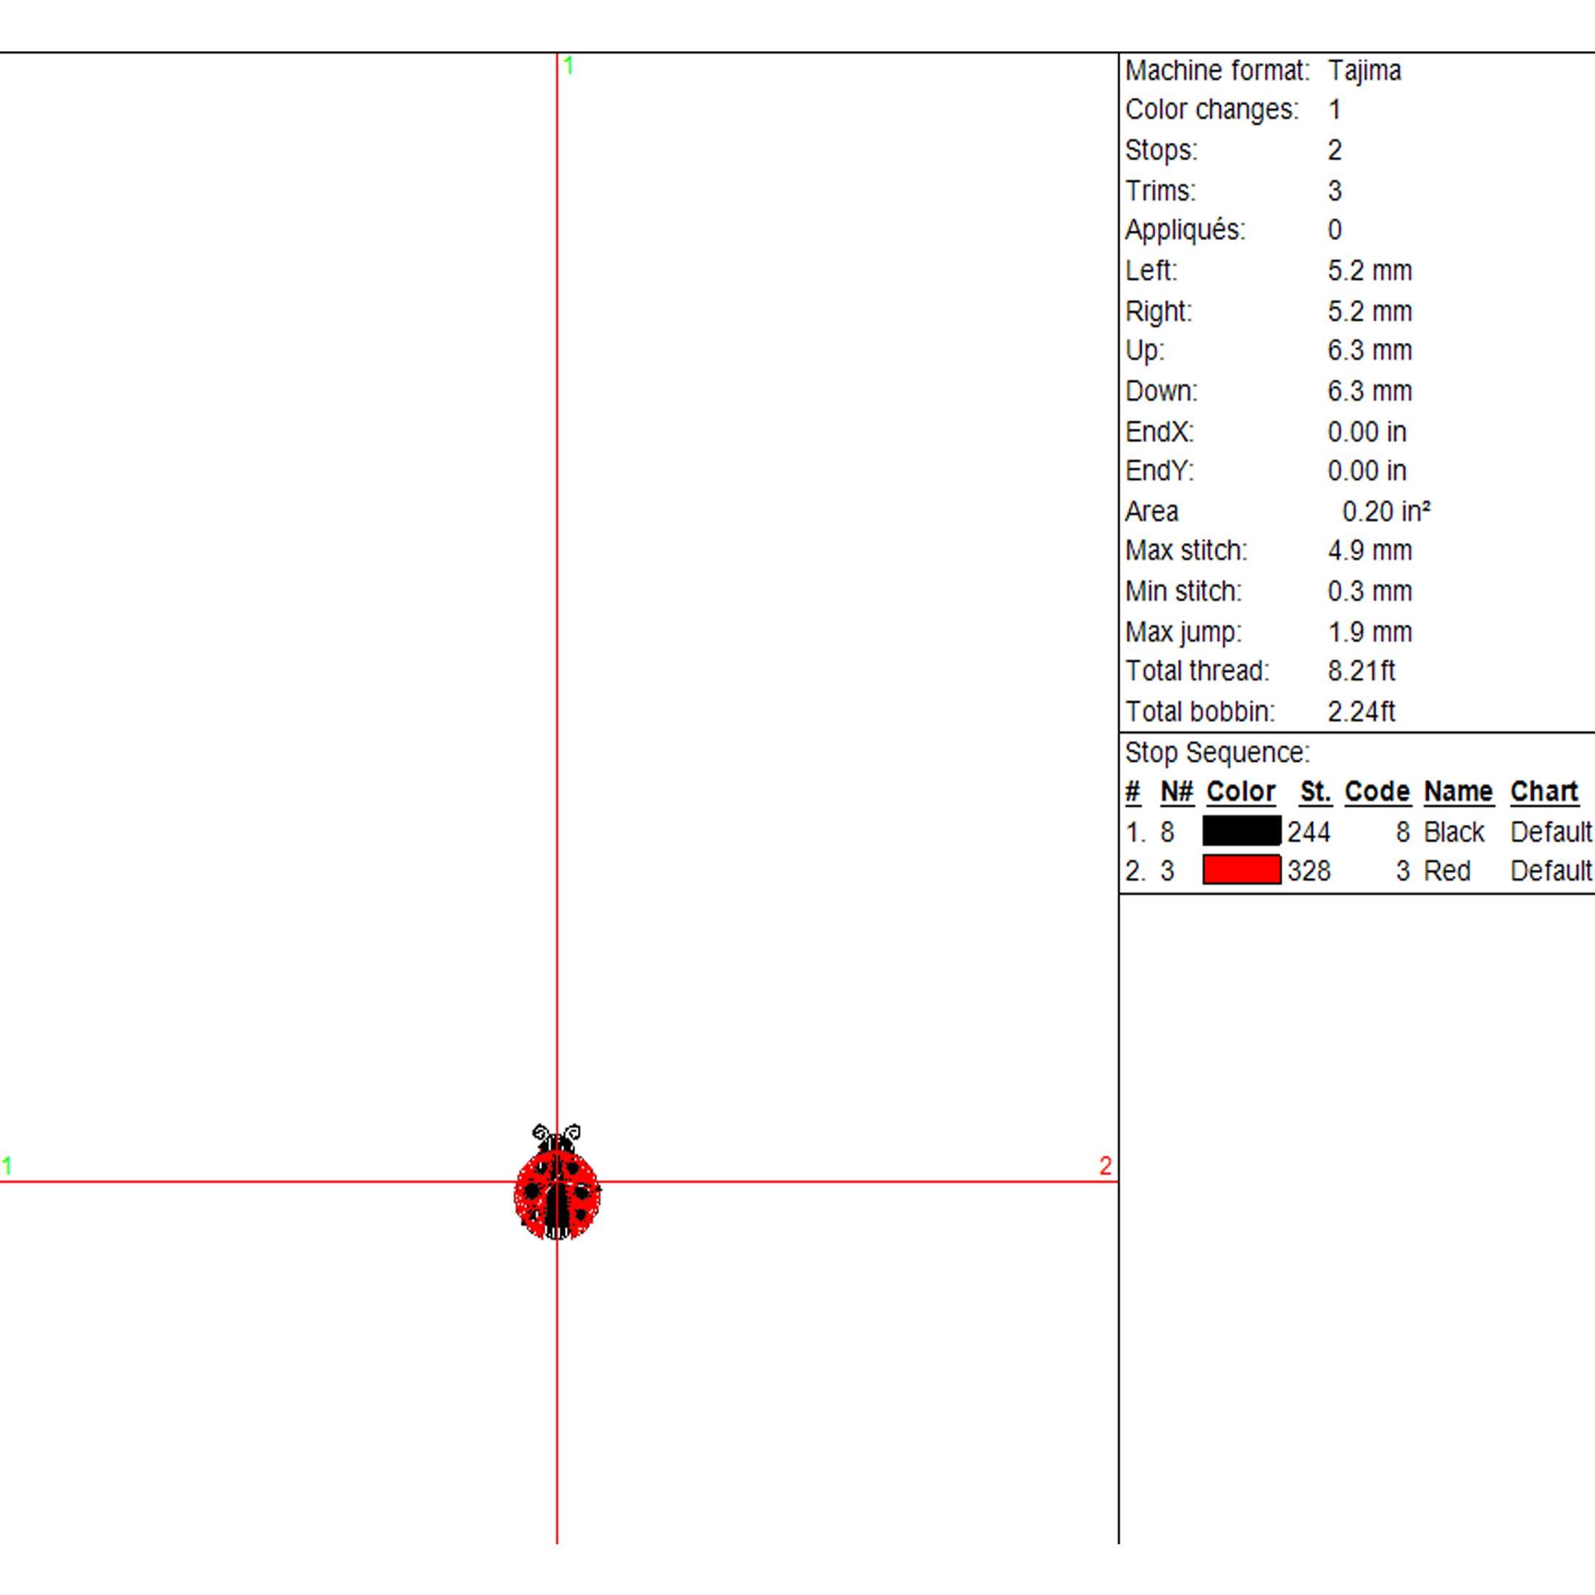The width and height of the screenshot is (1595, 1595).
Task: Click stitch count 328 in the Red row
Action: pyautogui.click(x=1309, y=871)
